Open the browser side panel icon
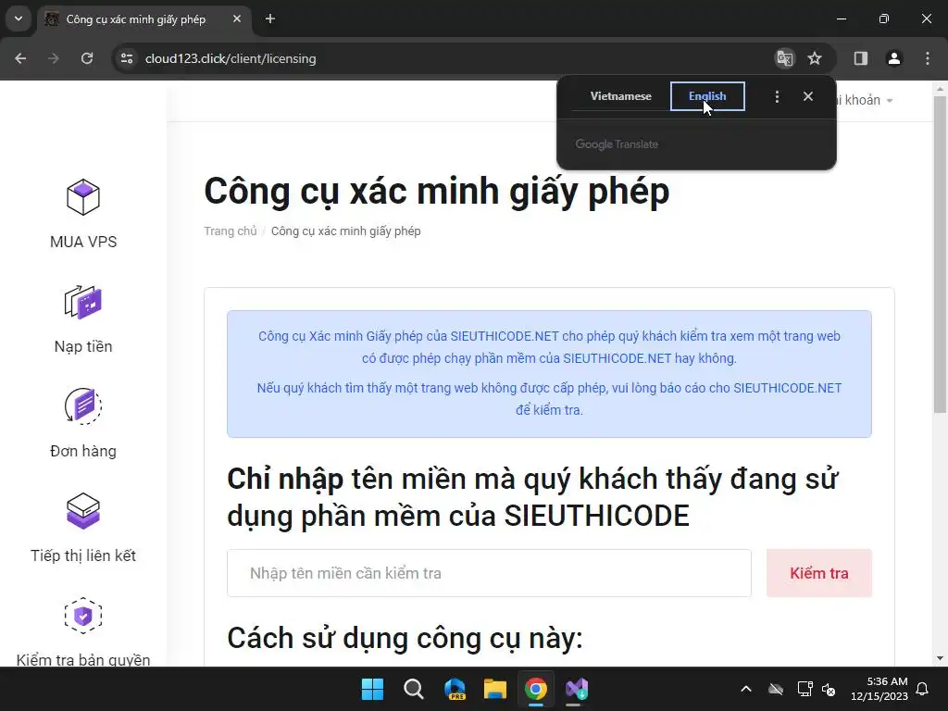 861,58
